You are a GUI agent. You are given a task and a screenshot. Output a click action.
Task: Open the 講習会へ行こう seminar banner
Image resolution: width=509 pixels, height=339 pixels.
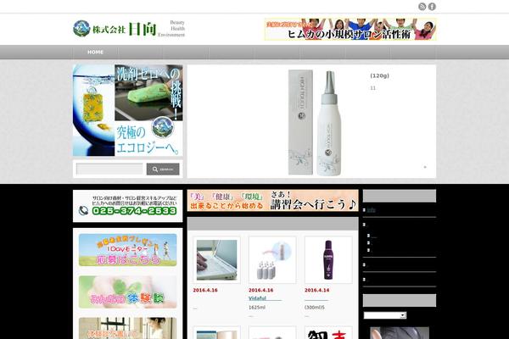click(272, 201)
